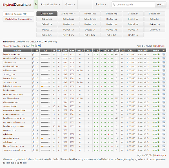The height and width of the screenshot is (168, 169).
Task: Open RL icon for legendary-tales.com
Action: tap(164, 54)
